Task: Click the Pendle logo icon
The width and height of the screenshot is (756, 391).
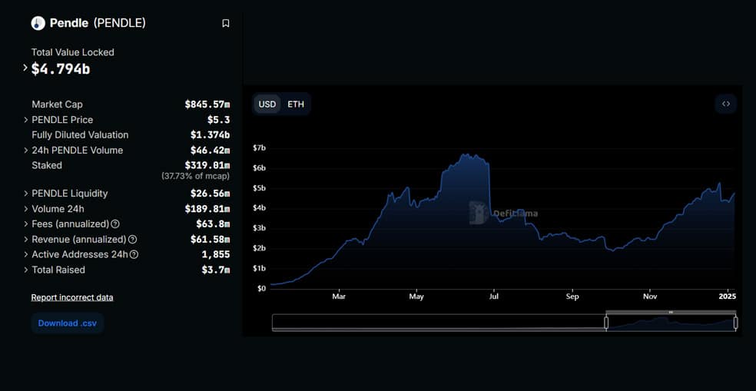Action: pos(38,23)
